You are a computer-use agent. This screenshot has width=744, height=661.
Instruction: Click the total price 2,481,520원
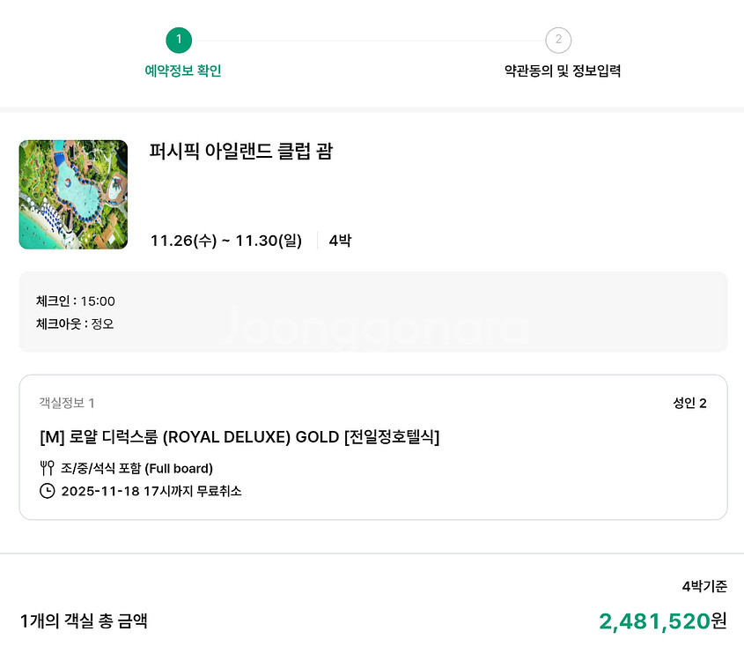click(663, 621)
